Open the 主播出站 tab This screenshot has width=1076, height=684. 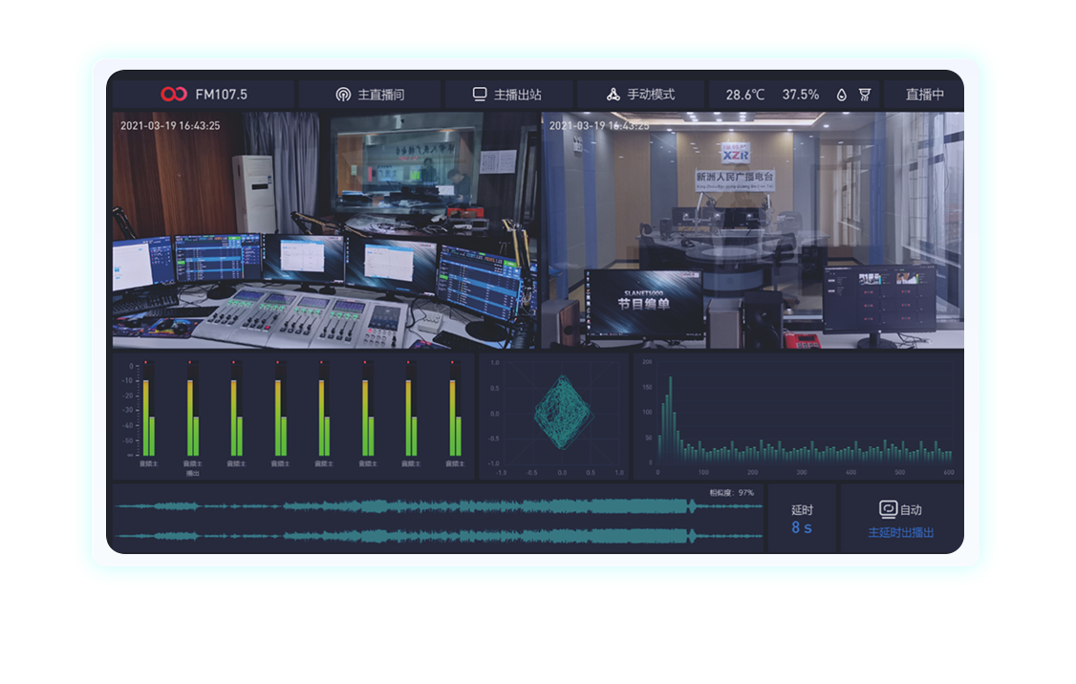coord(517,95)
